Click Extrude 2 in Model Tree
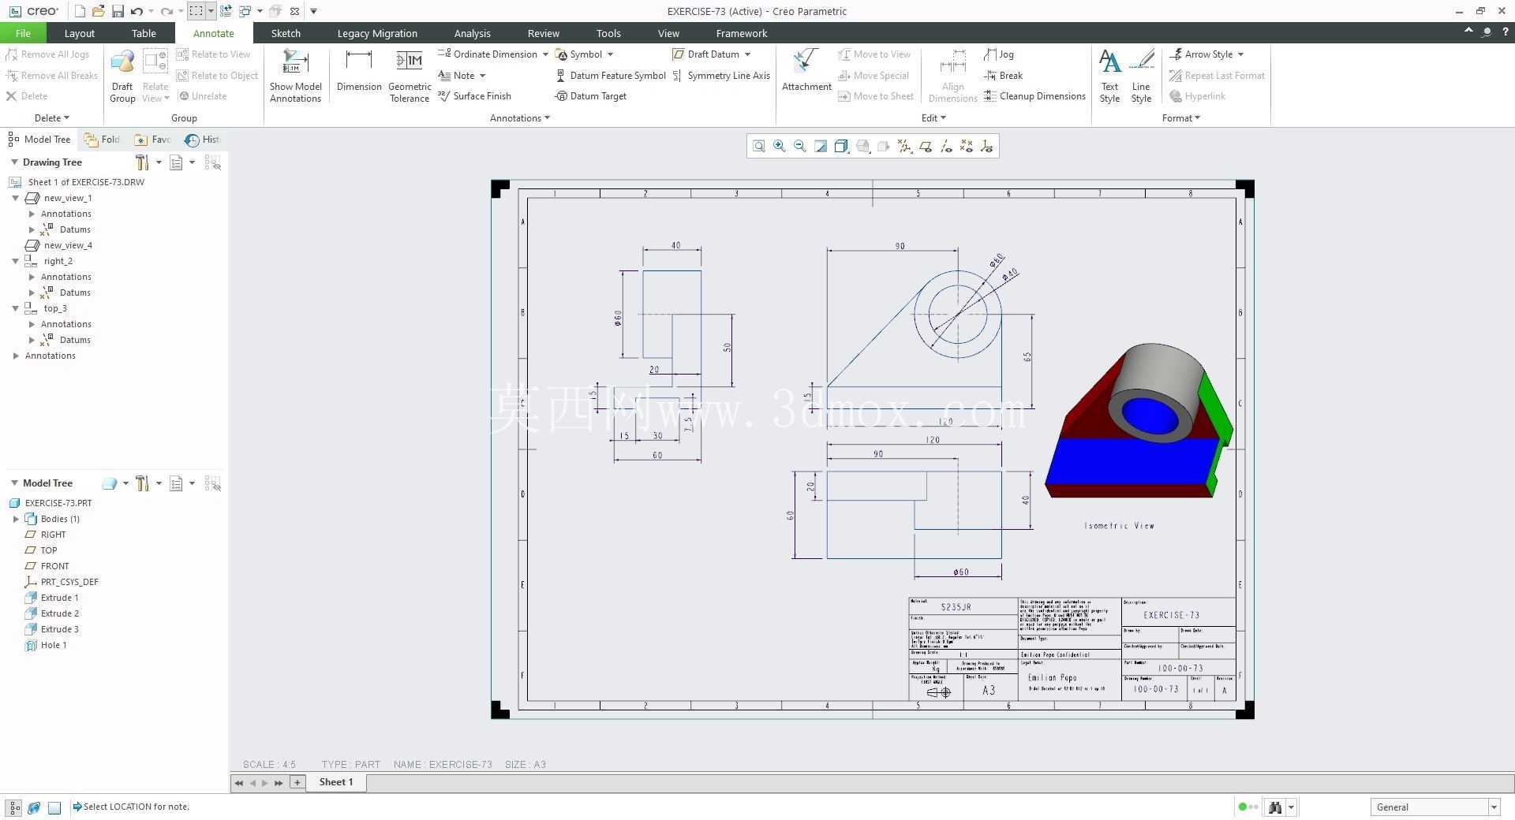 pyautogui.click(x=59, y=613)
